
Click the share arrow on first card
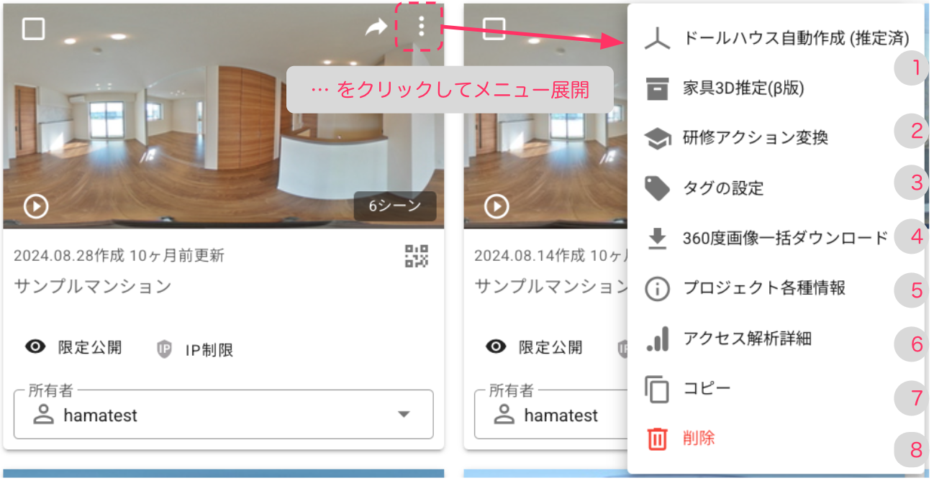click(376, 29)
